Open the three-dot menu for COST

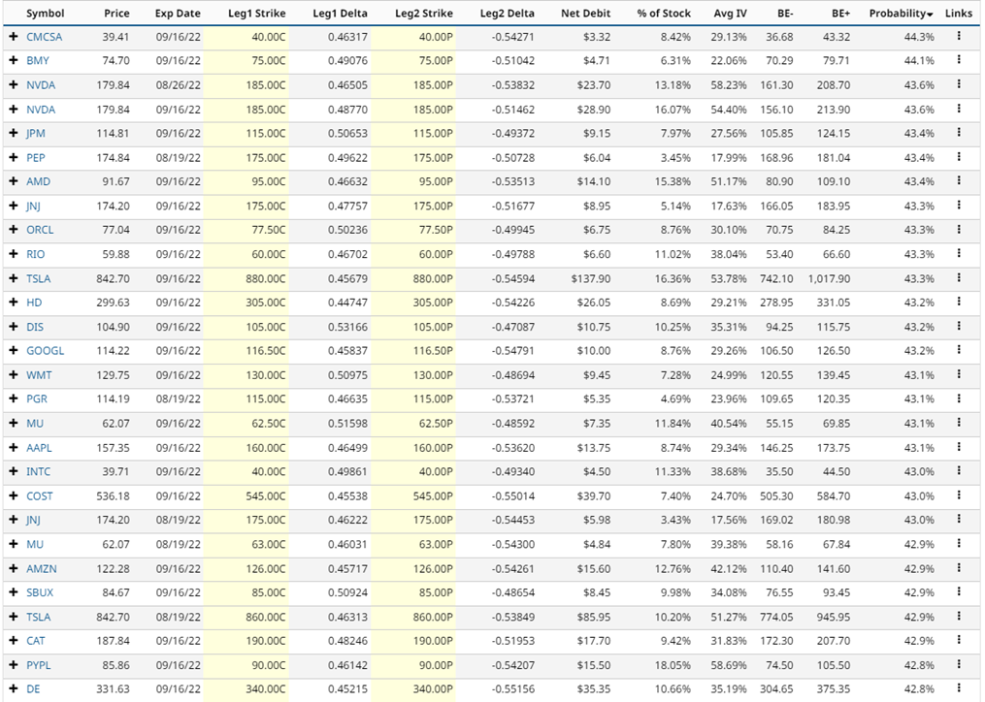(959, 495)
